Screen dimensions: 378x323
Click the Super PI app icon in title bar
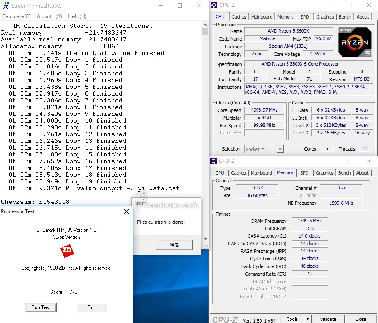coord(6,5)
